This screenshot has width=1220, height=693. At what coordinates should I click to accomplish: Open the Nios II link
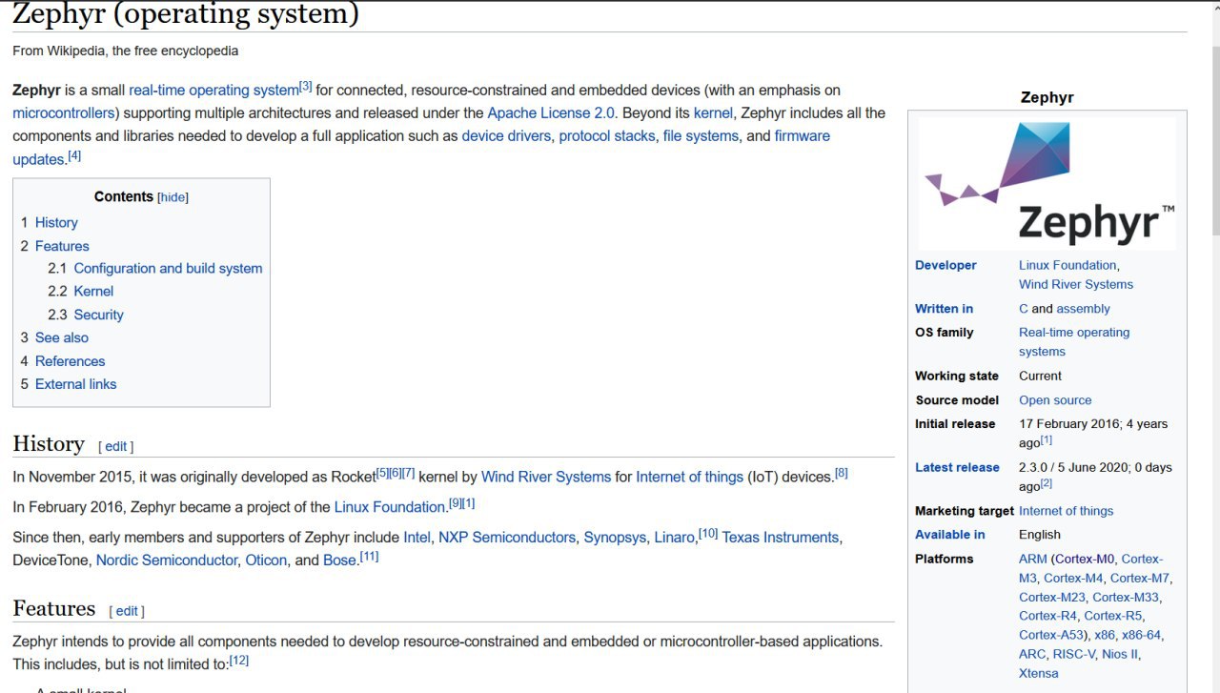pyautogui.click(x=1120, y=654)
